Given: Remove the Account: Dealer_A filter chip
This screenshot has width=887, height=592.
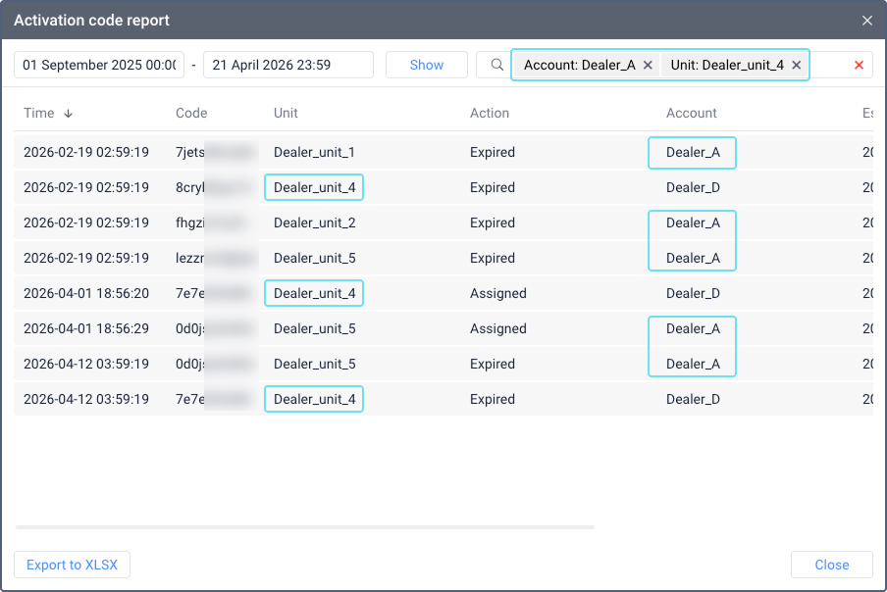Looking at the screenshot, I should click(648, 64).
